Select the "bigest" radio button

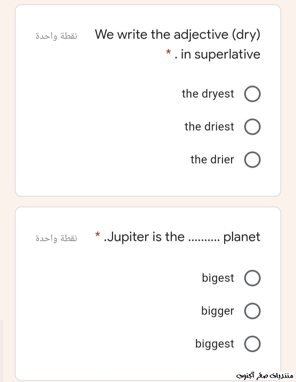252,278
